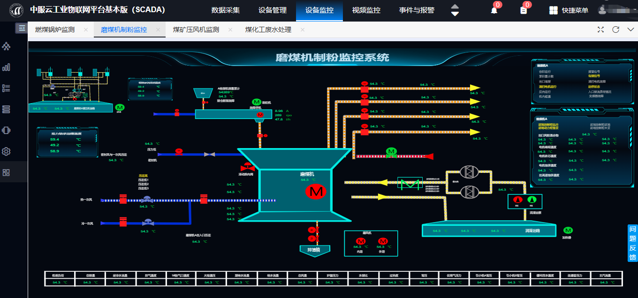The height and width of the screenshot is (298, 638).
Task: Select the green M motor labeled 加热器
Action: pos(568,231)
